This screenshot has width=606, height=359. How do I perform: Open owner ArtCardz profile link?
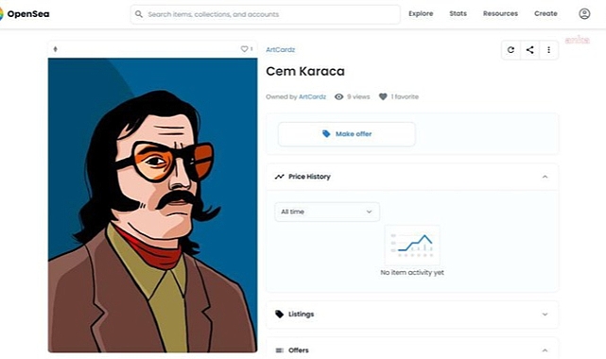[312, 97]
